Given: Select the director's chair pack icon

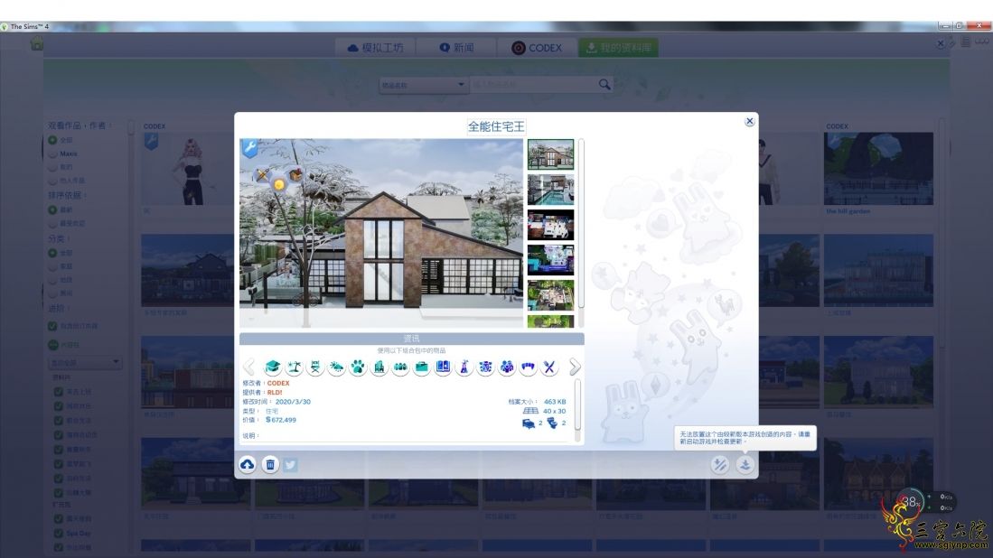Looking at the screenshot, I should (315, 367).
